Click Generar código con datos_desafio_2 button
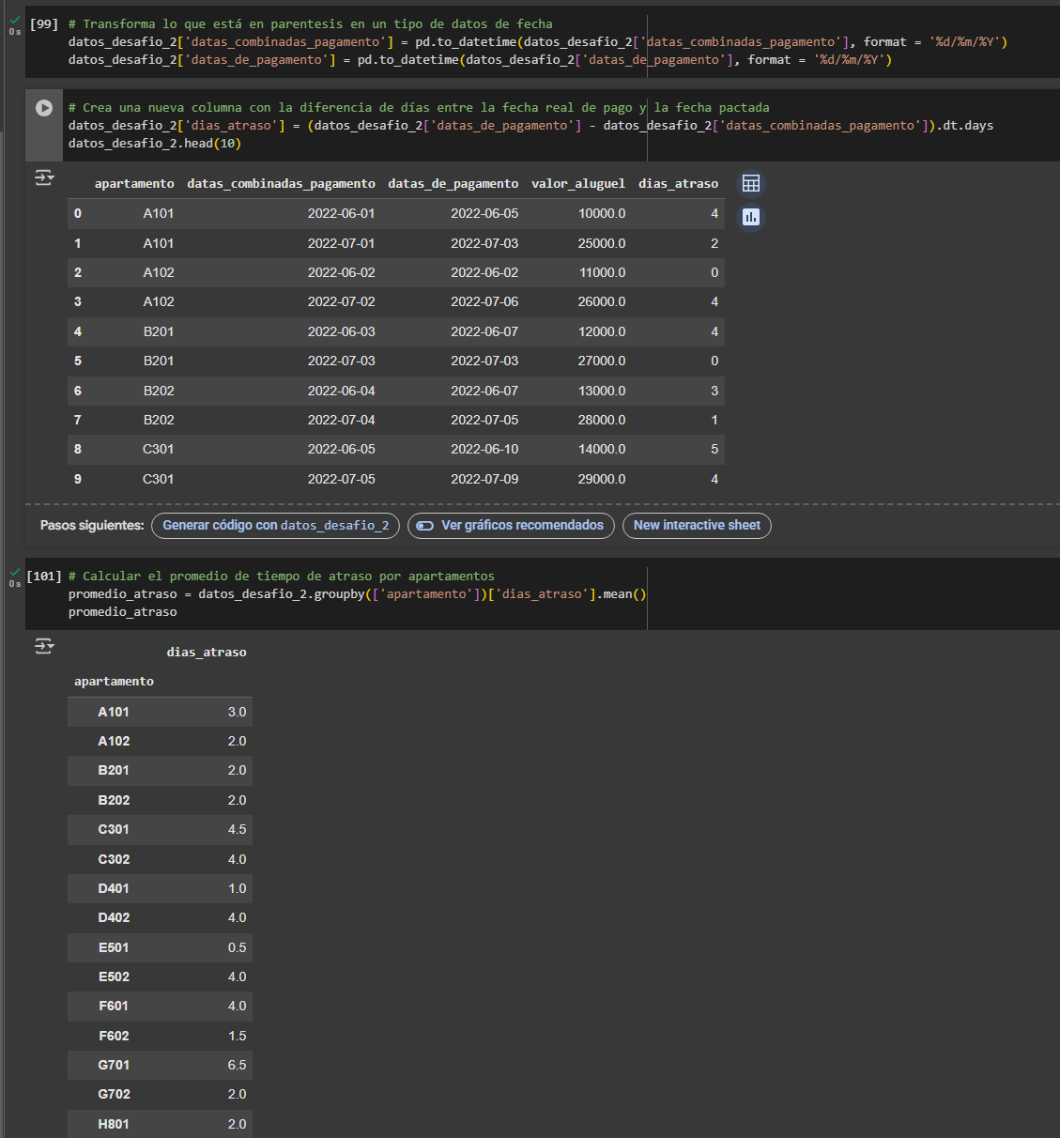 [276, 526]
